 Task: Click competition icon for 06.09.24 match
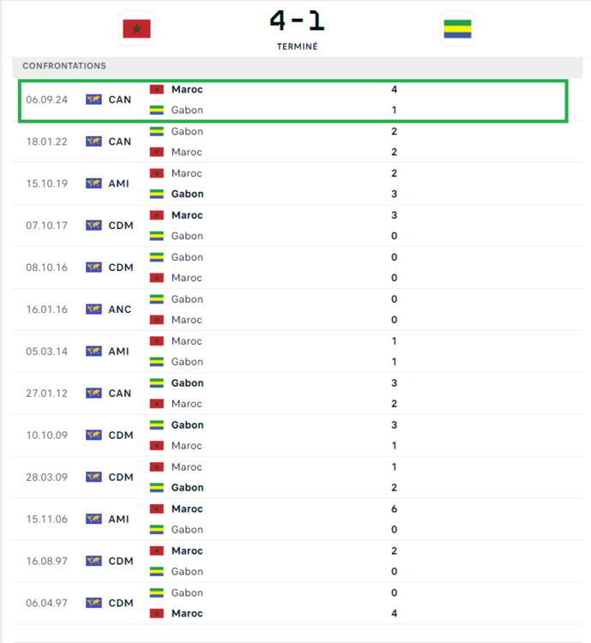point(93,99)
